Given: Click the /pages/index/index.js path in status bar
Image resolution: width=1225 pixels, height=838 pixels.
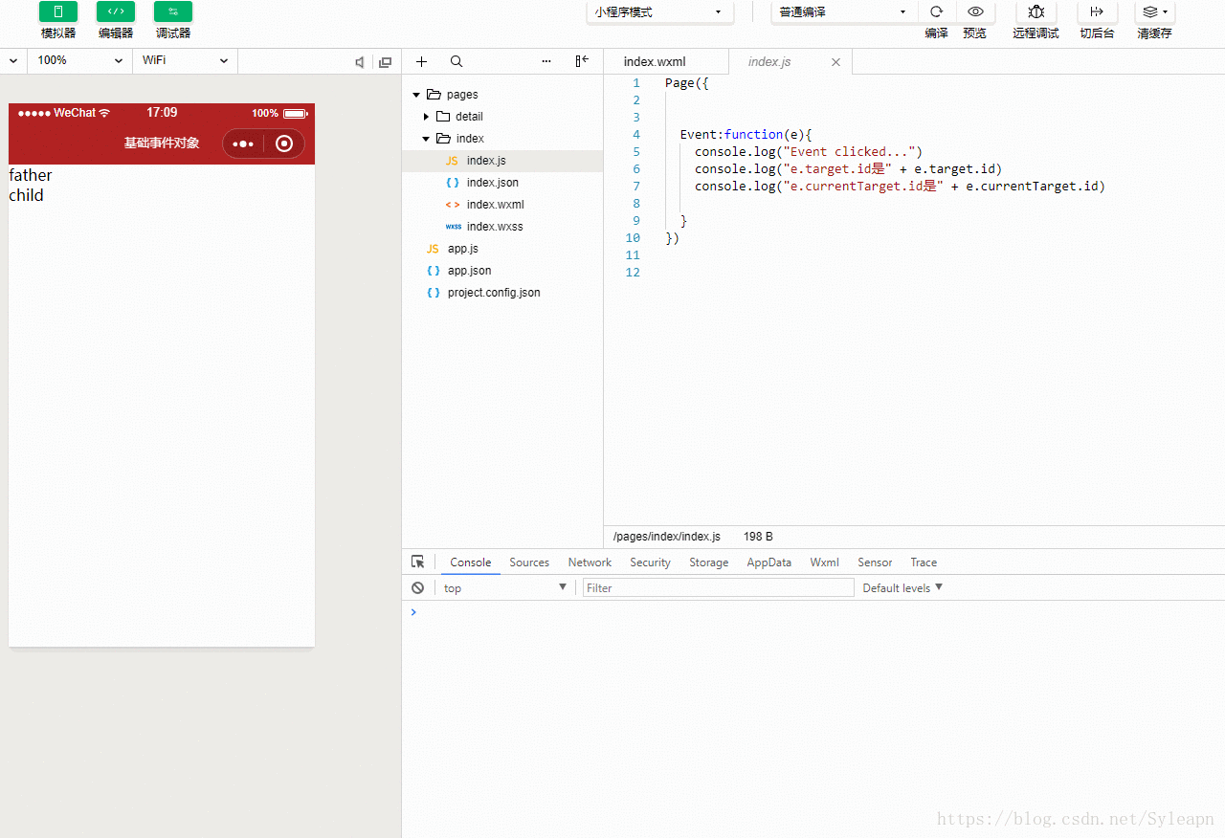Looking at the screenshot, I should click(x=667, y=537).
